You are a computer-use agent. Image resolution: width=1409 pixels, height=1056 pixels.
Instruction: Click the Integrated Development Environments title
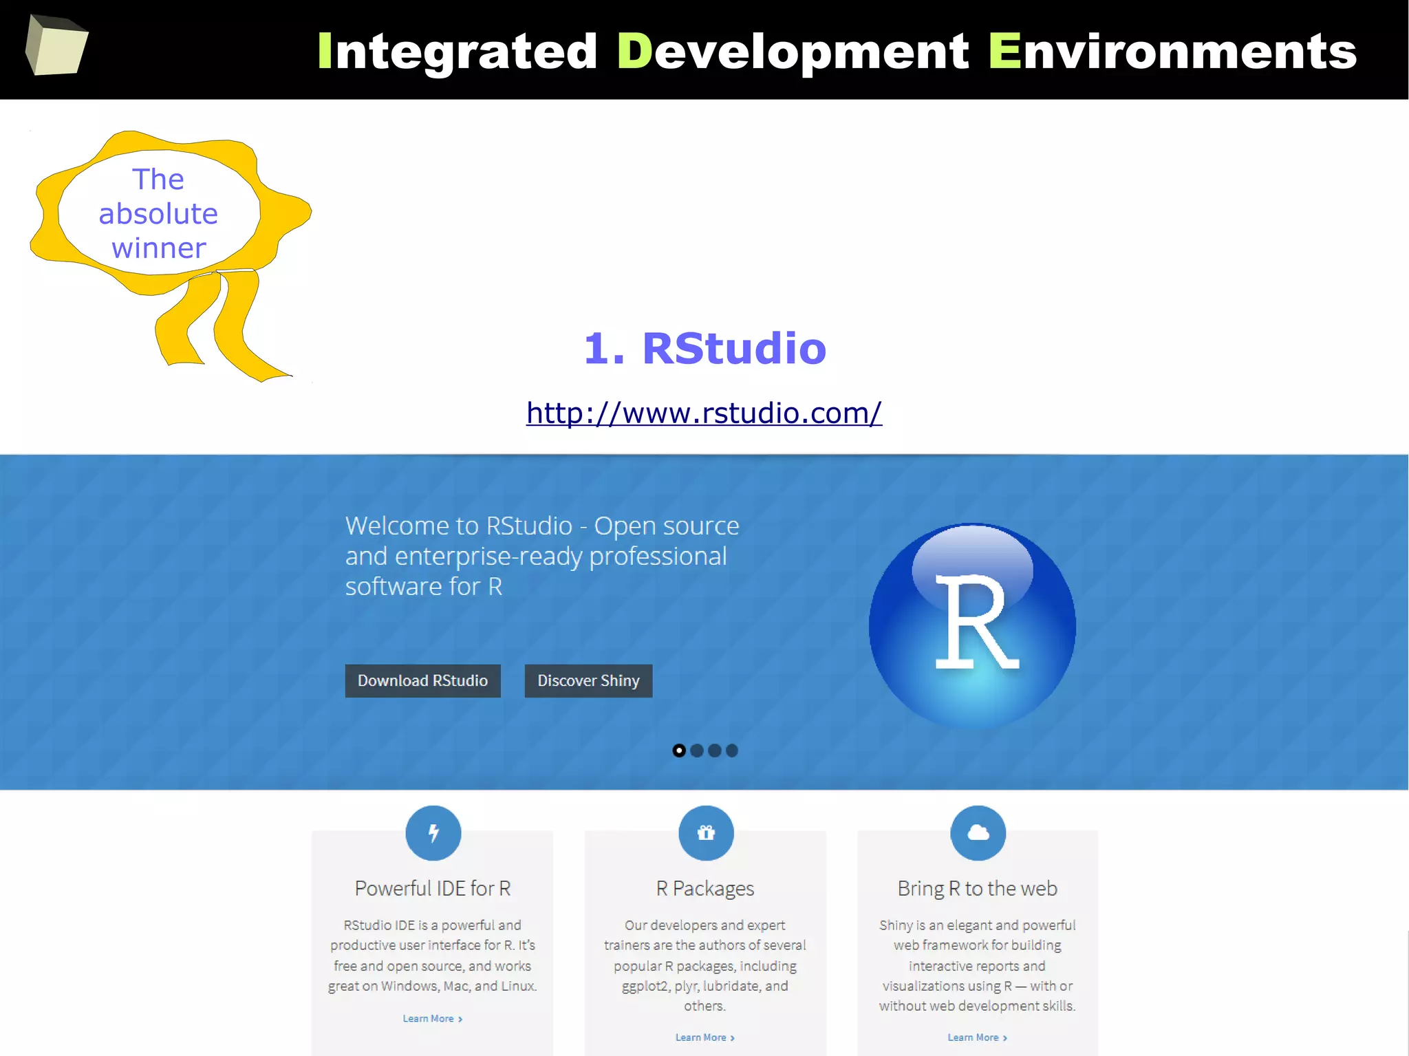click(x=837, y=52)
